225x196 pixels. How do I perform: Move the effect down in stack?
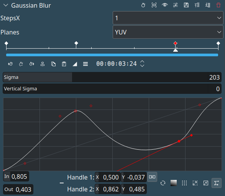(x=208, y=5)
